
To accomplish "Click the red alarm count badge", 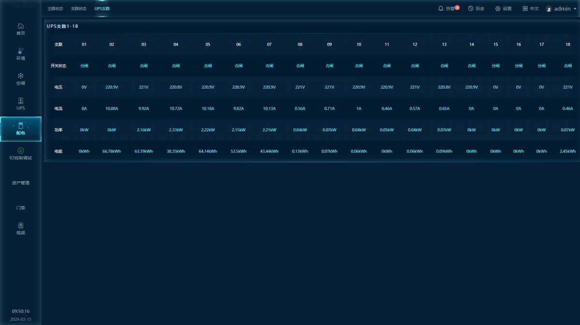I will (x=457, y=7).
